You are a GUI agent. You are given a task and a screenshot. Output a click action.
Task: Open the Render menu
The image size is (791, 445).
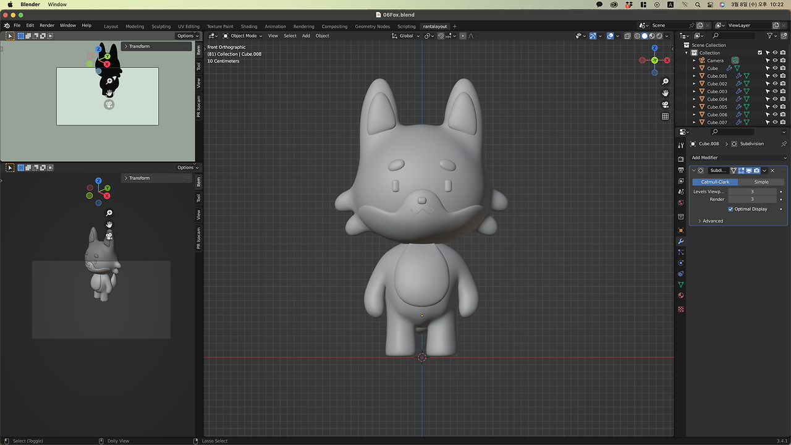(x=47, y=25)
